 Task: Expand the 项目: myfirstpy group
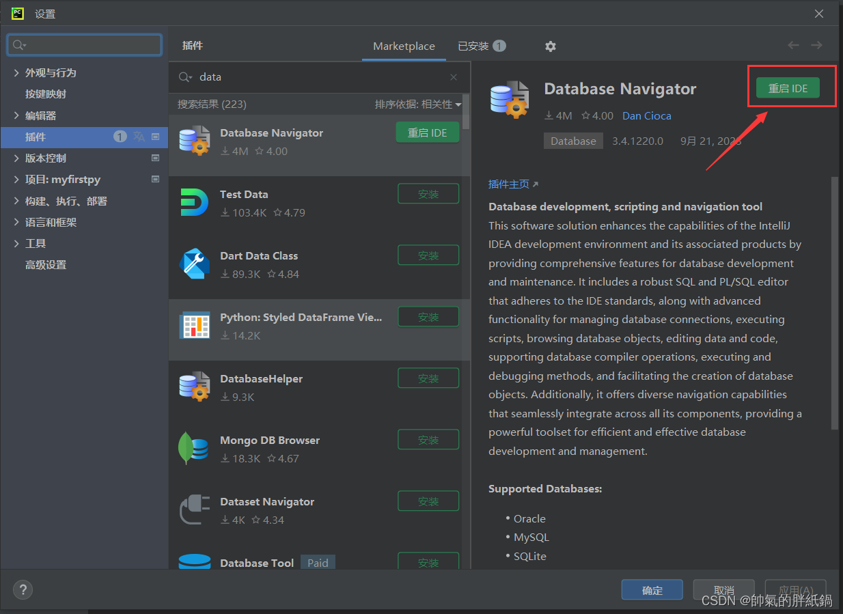(16, 179)
